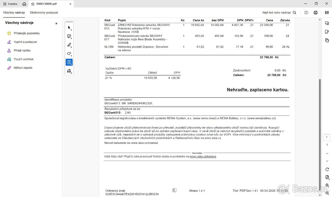Screen dimensions: 332x197
Task: Open the comments panel in right sidebar
Action: coord(327,23)
